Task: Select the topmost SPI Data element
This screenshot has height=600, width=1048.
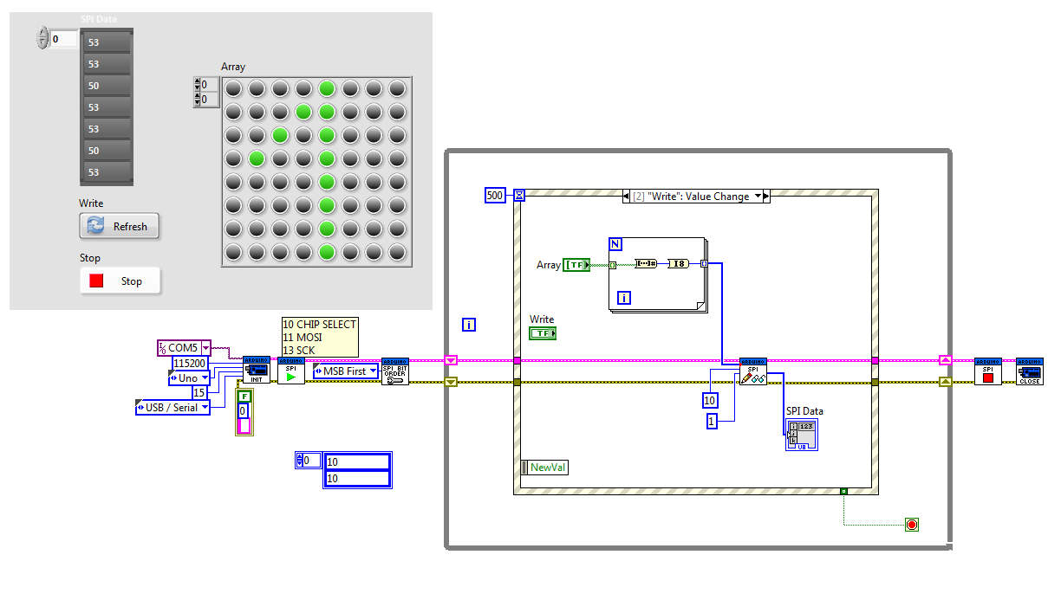Action: (107, 42)
